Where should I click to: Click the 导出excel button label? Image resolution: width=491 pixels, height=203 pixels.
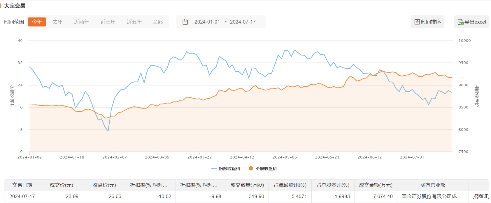coord(475,22)
